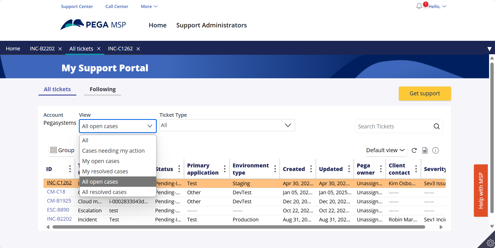Switch to the Following tab

pos(103,89)
